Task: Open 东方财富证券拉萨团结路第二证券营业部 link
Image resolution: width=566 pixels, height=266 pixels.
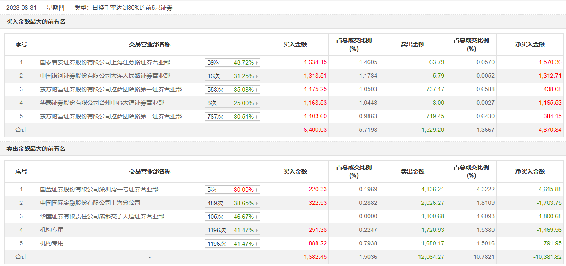Action: tap(111, 117)
